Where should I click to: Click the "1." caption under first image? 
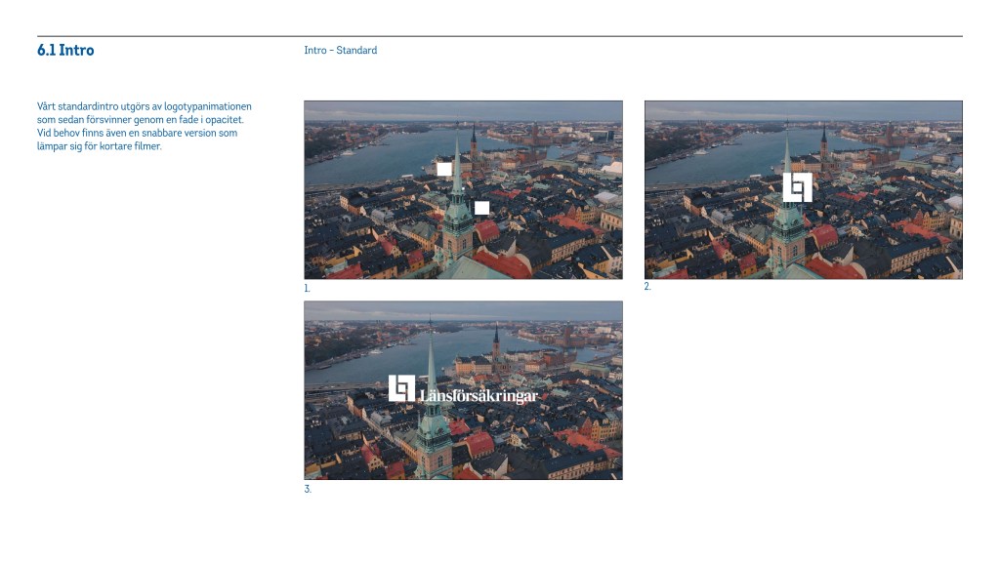[x=307, y=289]
